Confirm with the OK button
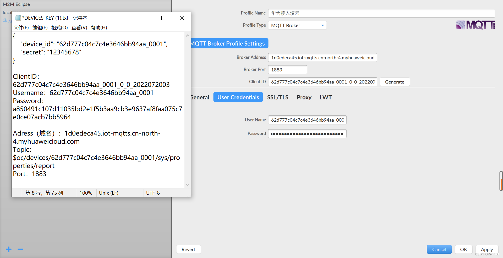This screenshot has height=258, width=503. click(x=463, y=249)
